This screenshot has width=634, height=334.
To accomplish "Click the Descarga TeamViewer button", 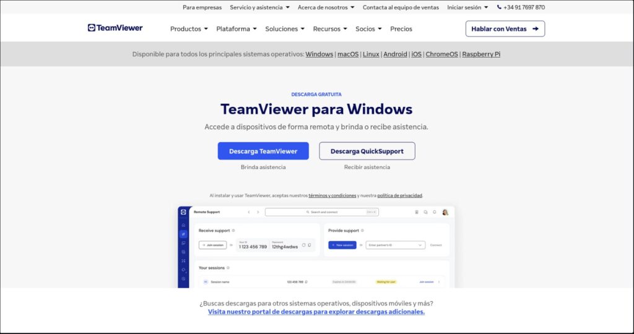I will click(x=263, y=151).
